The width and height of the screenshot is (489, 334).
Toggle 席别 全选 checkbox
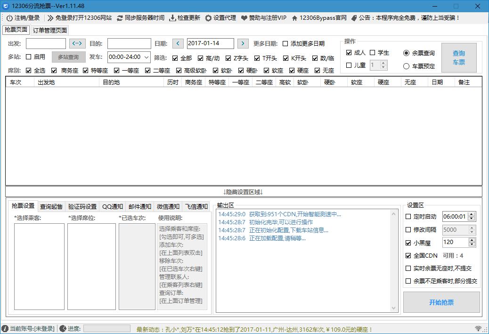point(28,71)
